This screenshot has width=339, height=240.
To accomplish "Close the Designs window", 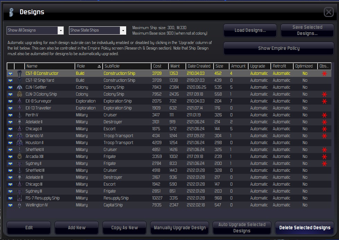I will (x=329, y=12).
